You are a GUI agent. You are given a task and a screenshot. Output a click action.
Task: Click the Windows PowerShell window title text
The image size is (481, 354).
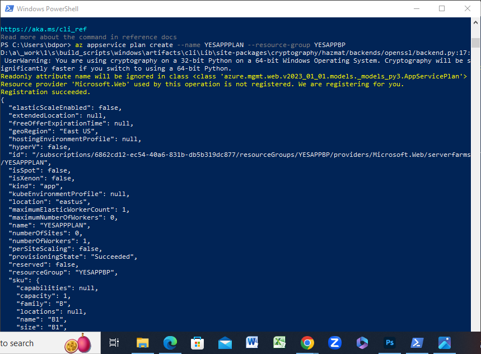click(48, 8)
